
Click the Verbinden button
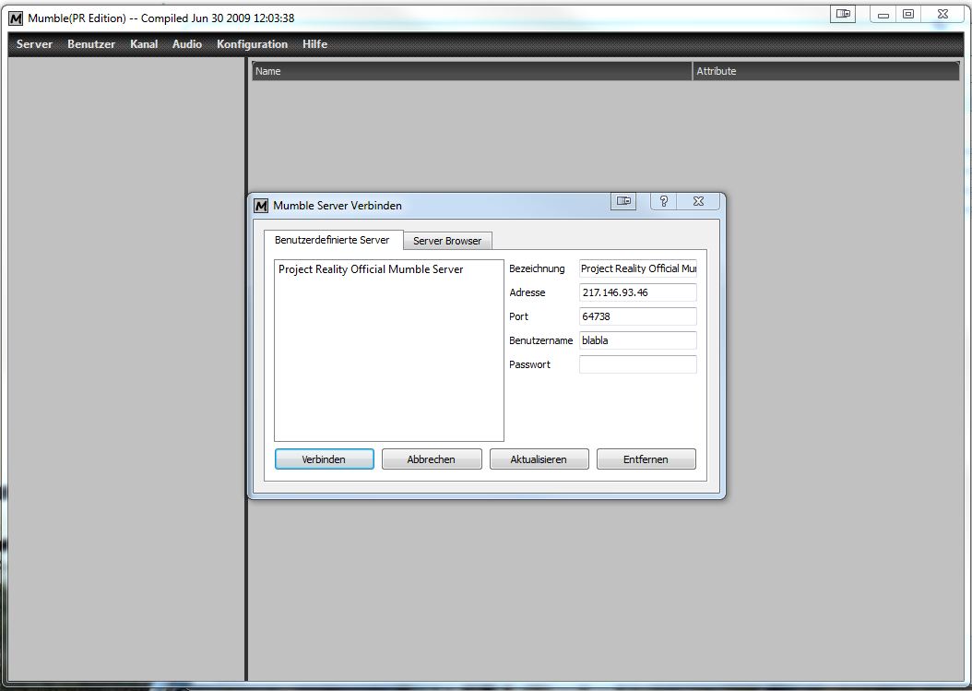click(x=325, y=459)
